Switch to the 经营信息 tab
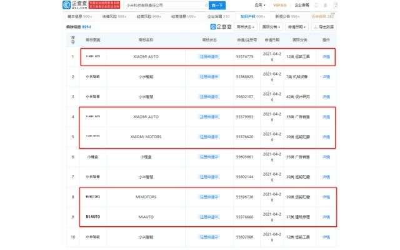The height and width of the screenshot is (250, 400). (183, 17)
